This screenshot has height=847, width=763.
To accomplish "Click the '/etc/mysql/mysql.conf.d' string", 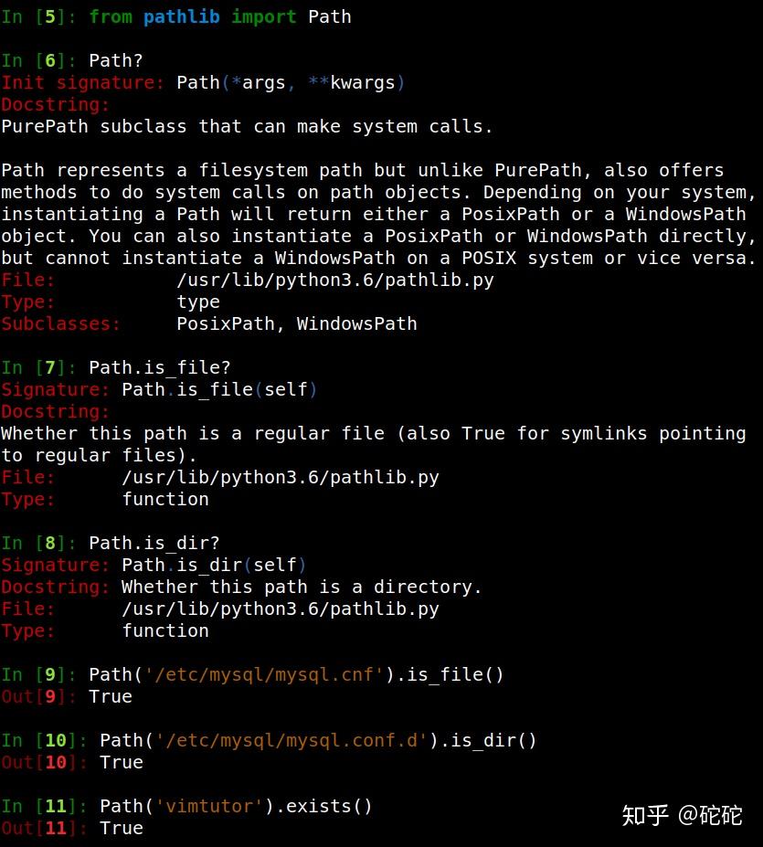I will coord(291,741).
